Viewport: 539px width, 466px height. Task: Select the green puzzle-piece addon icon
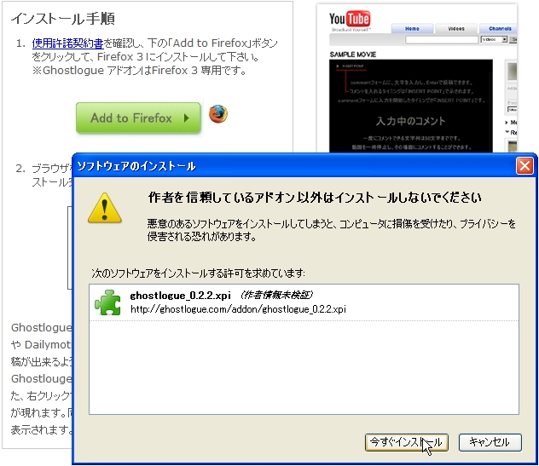tap(108, 302)
